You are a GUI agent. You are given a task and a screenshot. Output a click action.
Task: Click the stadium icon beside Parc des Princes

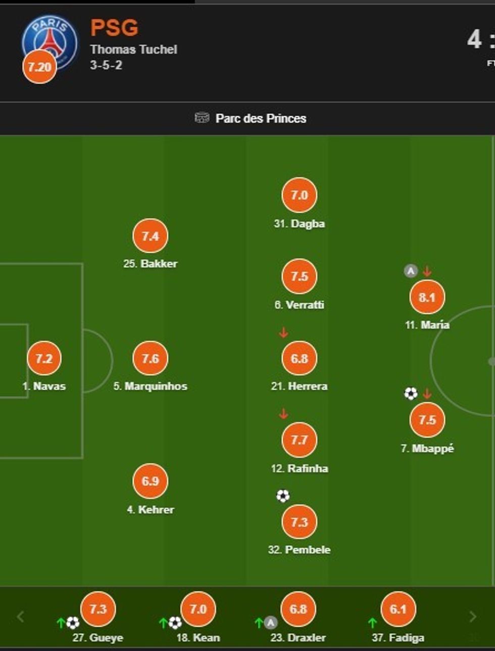pyautogui.click(x=202, y=118)
